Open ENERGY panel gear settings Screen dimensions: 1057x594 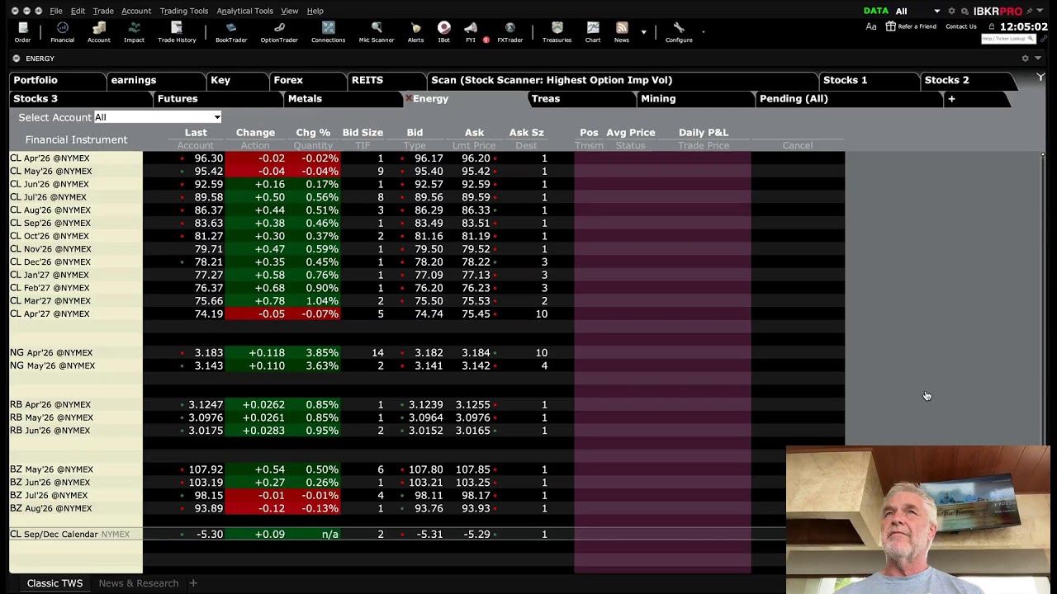1026,59
